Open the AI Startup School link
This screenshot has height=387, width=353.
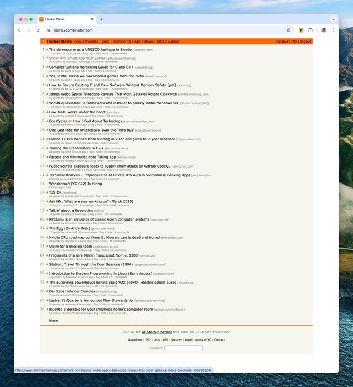157,332
